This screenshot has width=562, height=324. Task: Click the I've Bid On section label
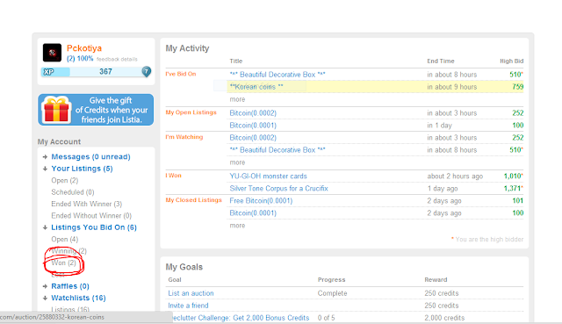tap(181, 74)
